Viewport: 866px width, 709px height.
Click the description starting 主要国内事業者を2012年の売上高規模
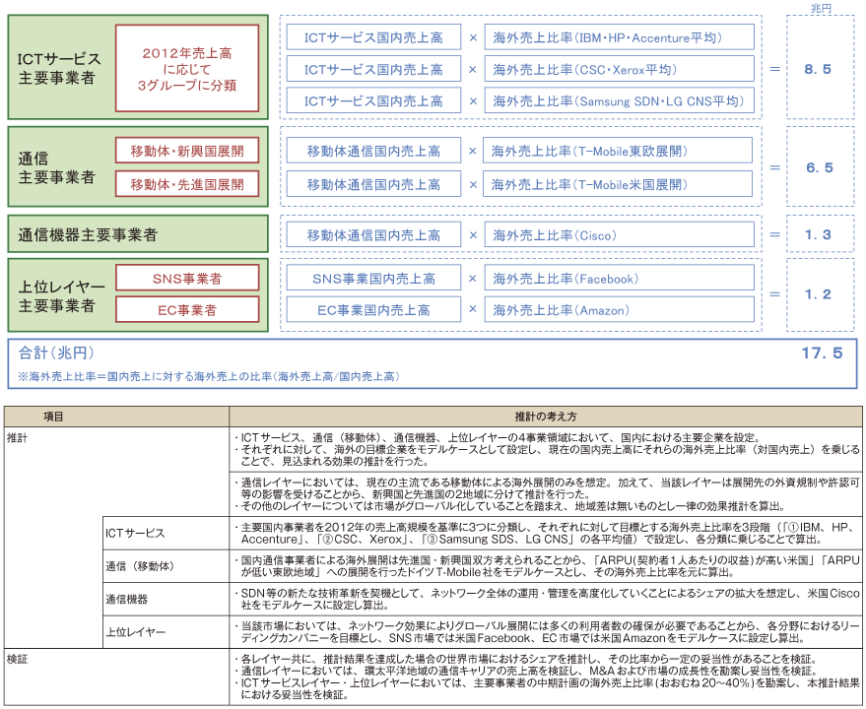pos(547,533)
